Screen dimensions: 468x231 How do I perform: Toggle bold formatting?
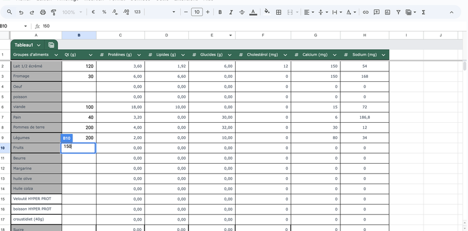220,12
